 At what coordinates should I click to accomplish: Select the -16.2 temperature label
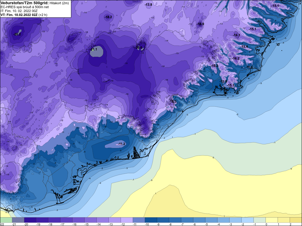(x=236, y=59)
